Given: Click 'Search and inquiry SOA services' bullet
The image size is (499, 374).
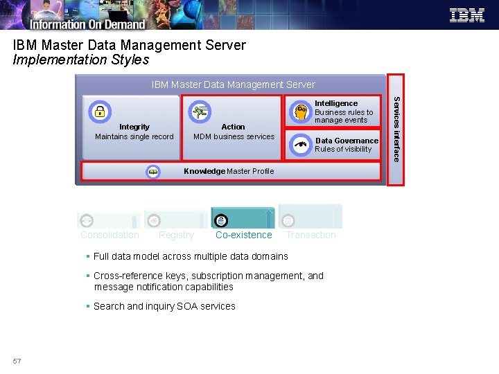Looking at the screenshot, I should [164, 306].
